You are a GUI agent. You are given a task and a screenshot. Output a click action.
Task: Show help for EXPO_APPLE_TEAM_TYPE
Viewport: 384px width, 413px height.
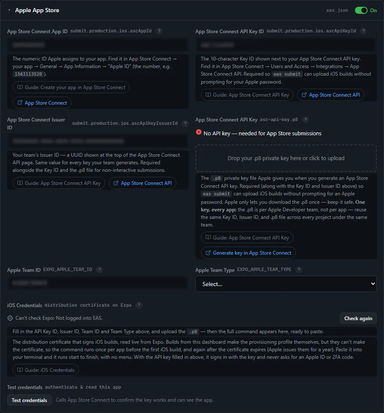[299, 270]
